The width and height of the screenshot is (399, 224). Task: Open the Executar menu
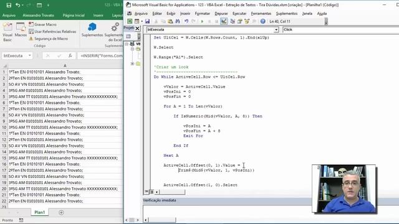[239, 14]
